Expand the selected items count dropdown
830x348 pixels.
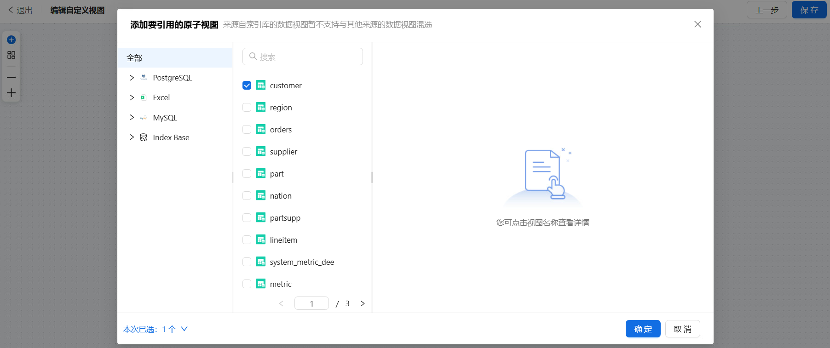point(184,329)
